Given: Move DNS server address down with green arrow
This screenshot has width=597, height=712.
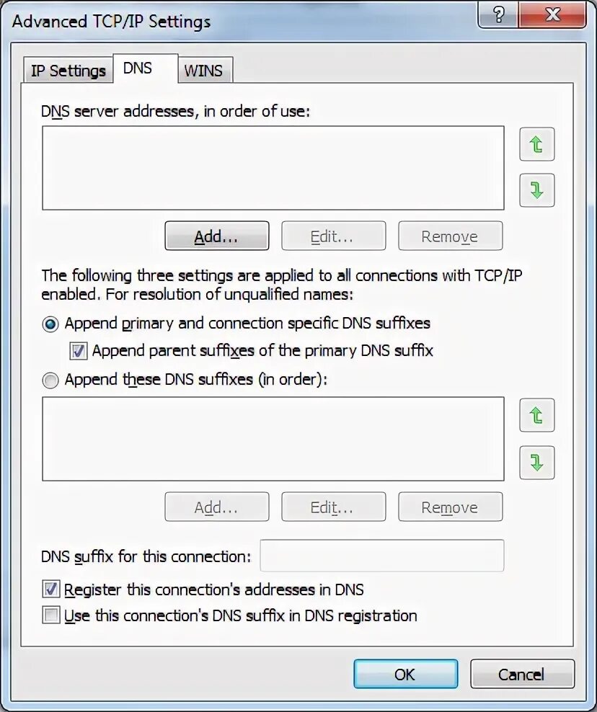Looking at the screenshot, I should click(536, 190).
